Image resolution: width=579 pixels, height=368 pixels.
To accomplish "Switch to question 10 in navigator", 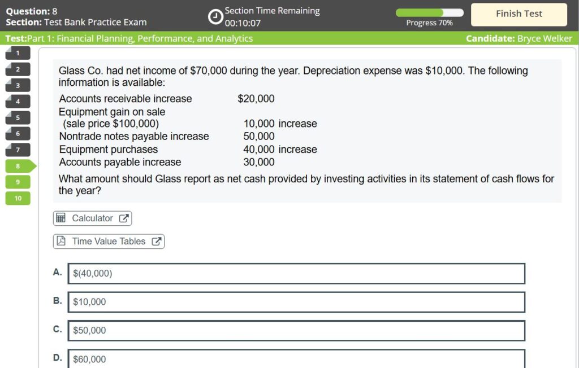I will (18, 198).
